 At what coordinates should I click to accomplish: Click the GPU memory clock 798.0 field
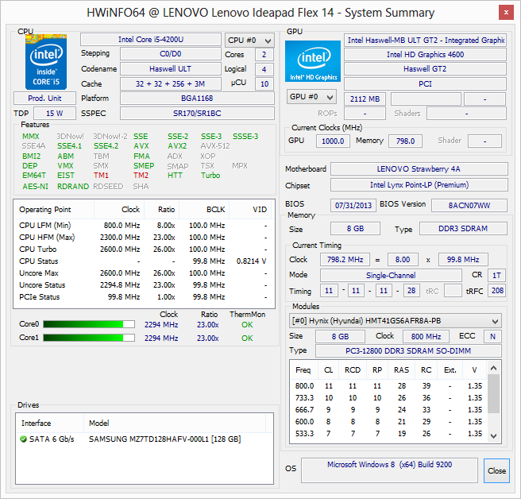click(x=405, y=141)
